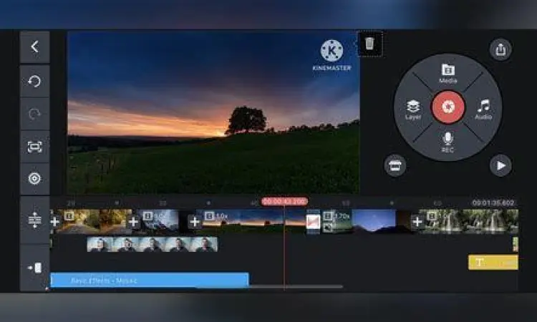This screenshot has width=537, height=322.
Task: Select the mountain sky clip
Action: click(x=159, y=221)
